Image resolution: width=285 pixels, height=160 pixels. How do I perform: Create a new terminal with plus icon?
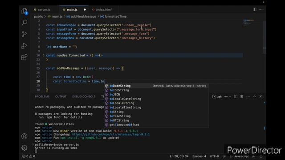pyautogui.click(x=226, y=96)
